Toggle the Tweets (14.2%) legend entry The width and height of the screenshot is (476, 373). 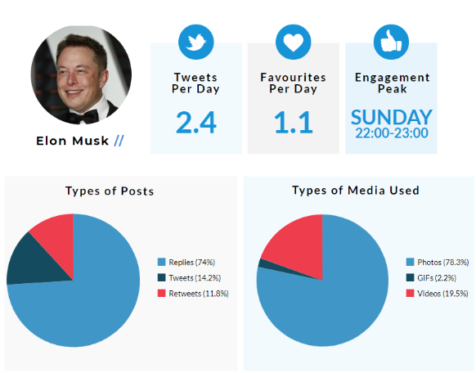point(189,277)
